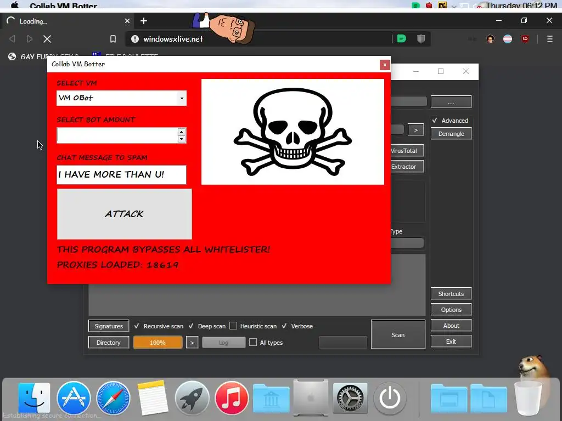The height and width of the screenshot is (421, 562).
Task: Click the Apple logo menu
Action: point(15,5)
